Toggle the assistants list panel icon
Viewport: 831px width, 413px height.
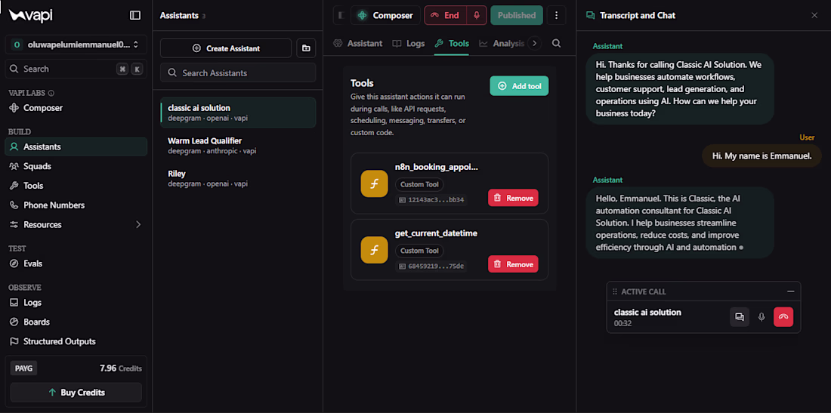click(x=340, y=15)
